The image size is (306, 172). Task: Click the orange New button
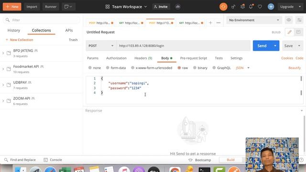coord(12,7)
